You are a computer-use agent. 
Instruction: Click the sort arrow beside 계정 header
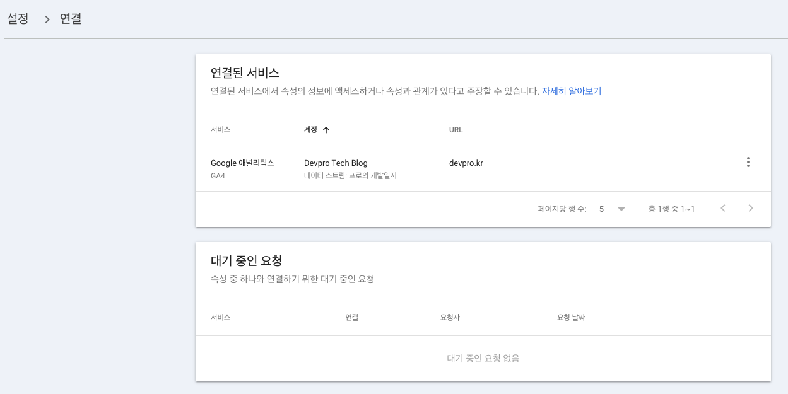(x=326, y=130)
